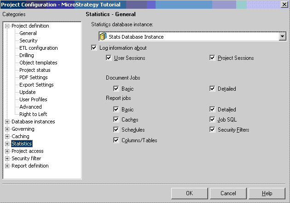290x203 pixels.
Task: Disable the Caches logging checkbox
Action: [x=116, y=120]
